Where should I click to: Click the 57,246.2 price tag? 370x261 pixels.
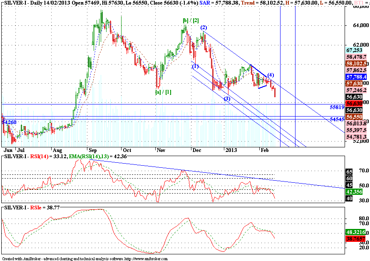pyautogui.click(x=356, y=90)
